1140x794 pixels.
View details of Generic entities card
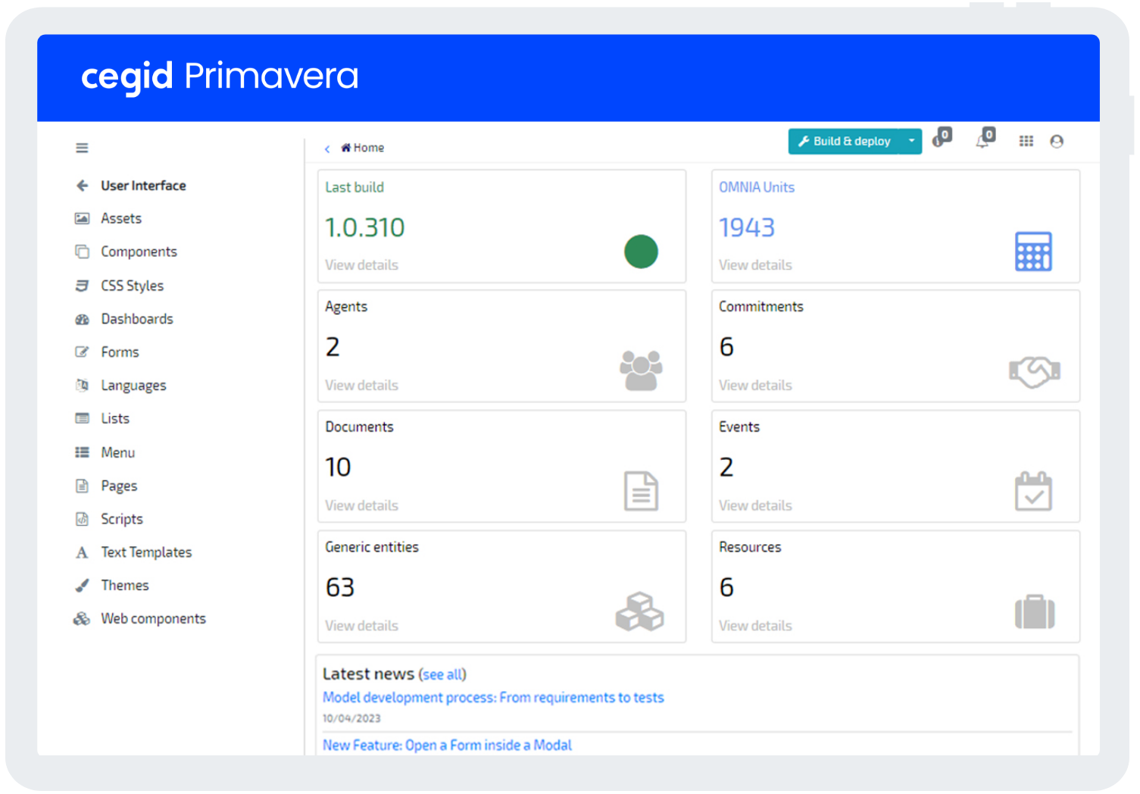(x=361, y=626)
